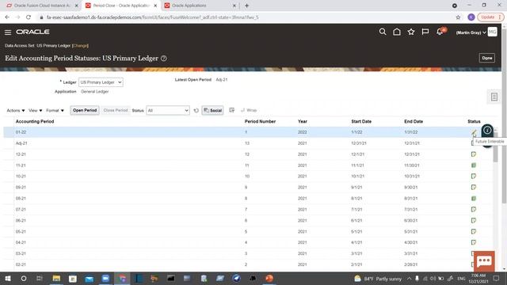The width and height of the screenshot is (507, 285).
Task: Sort by the Period Number column header
Action: 260,121
